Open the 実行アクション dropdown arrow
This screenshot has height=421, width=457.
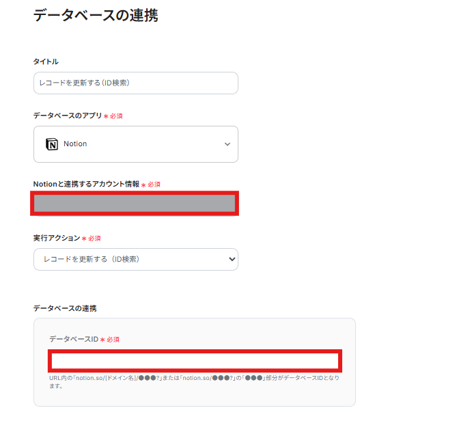click(x=232, y=259)
